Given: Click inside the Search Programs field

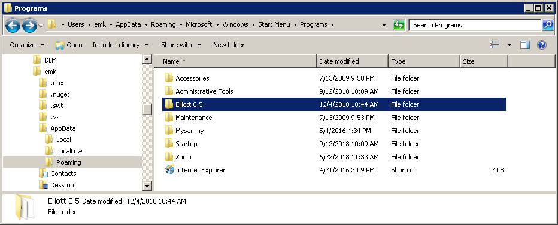Looking at the screenshot, I should click(475, 25).
